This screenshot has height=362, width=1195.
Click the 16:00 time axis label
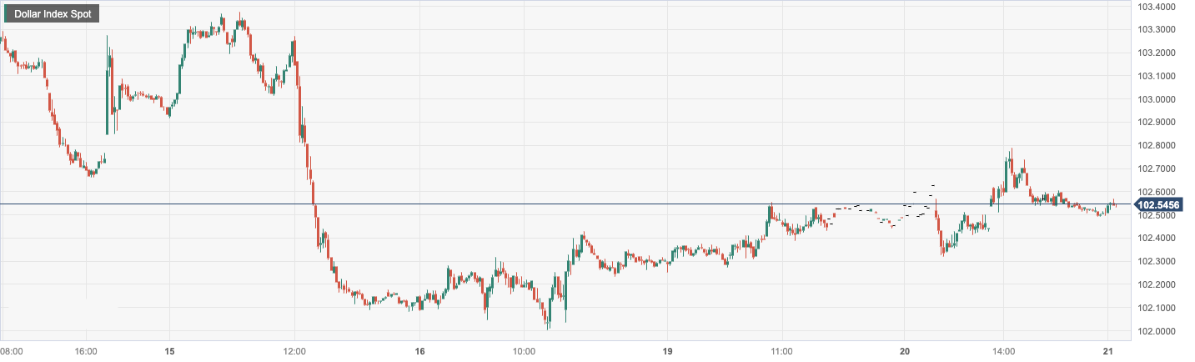(87, 351)
